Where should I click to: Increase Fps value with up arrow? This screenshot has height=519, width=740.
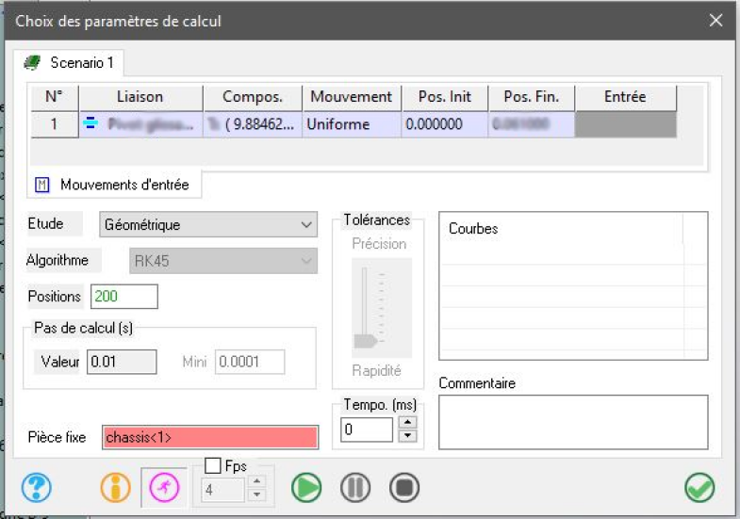click(x=256, y=481)
